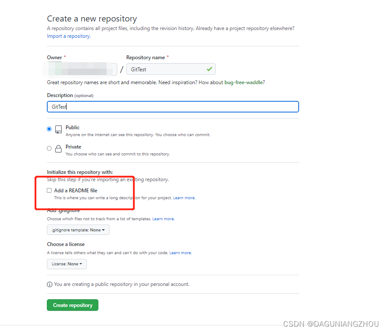Click into the Description text field
The image size is (385, 331).
[173, 107]
